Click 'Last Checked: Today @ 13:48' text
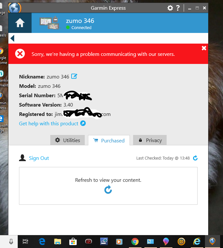The height and width of the screenshot is (248, 223). click(x=163, y=158)
